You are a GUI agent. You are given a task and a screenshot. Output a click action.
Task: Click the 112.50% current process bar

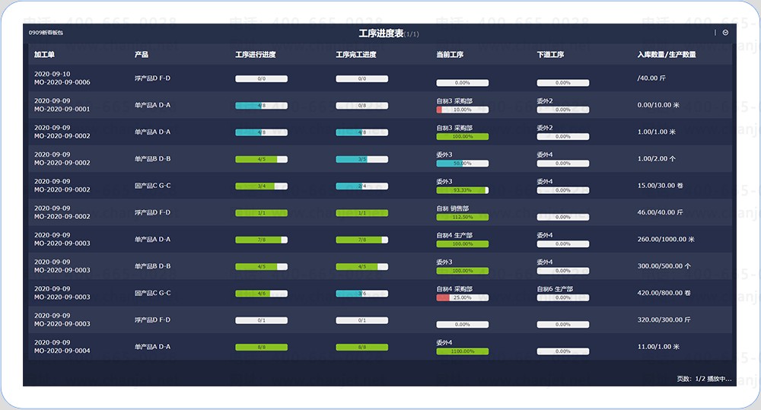click(x=463, y=217)
